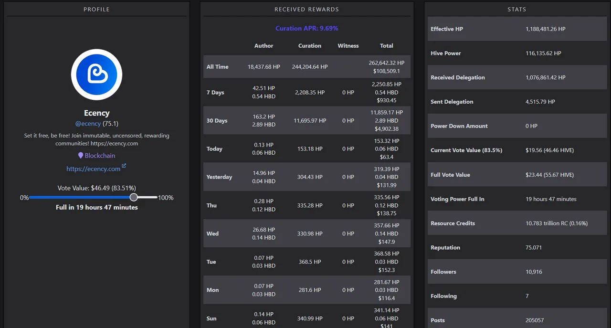The image size is (611, 328).
Task: Click the 116,135.62 HP hive power value
Action: 543,53
